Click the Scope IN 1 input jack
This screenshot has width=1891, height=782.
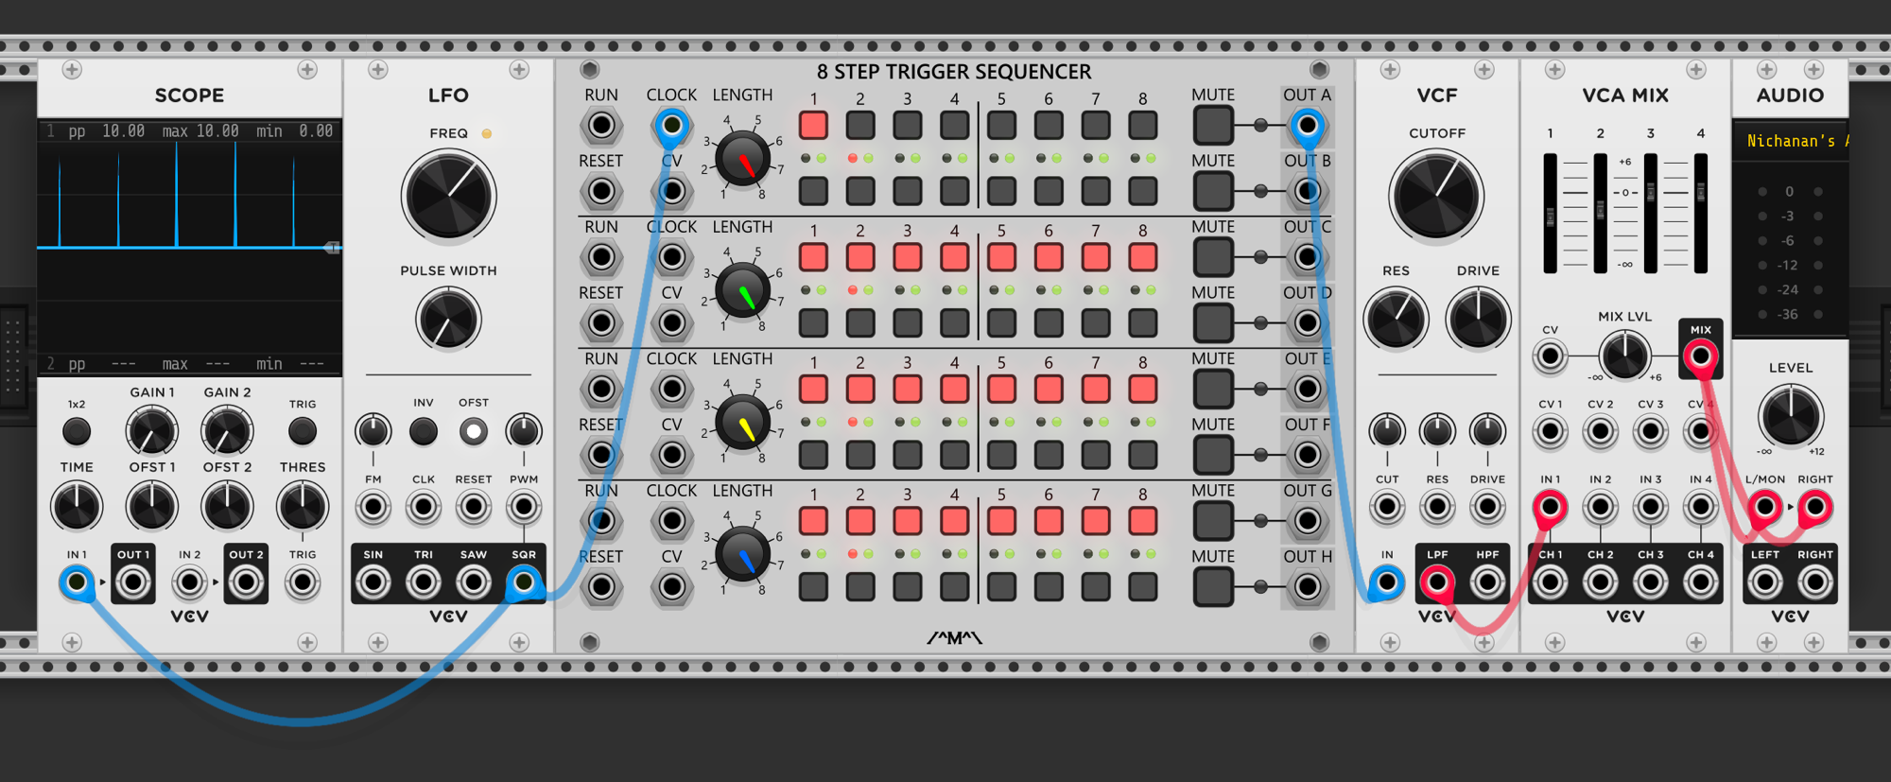point(77,582)
